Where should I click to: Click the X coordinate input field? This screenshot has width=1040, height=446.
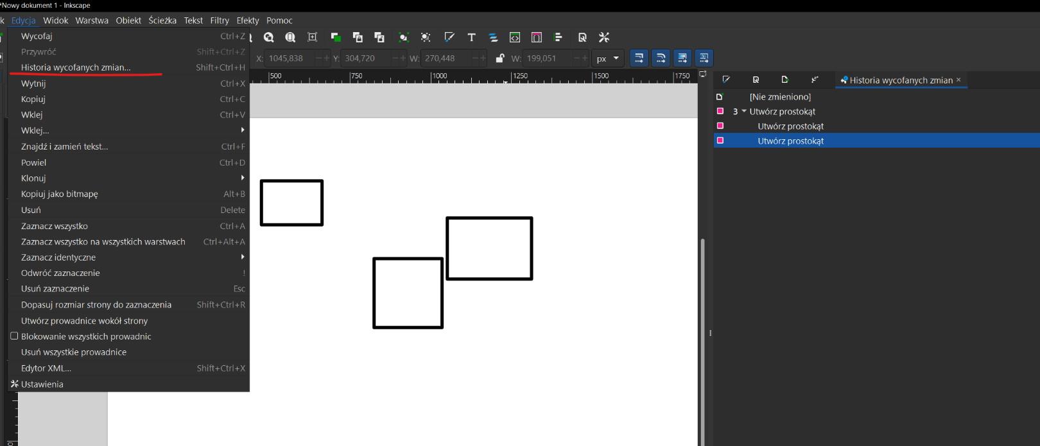[289, 58]
